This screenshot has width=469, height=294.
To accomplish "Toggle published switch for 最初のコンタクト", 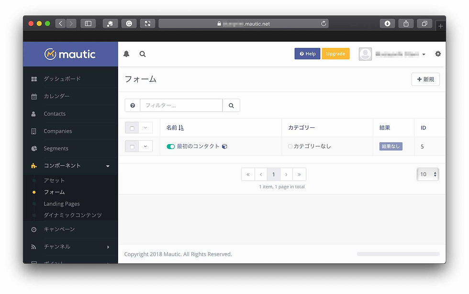I will [171, 147].
